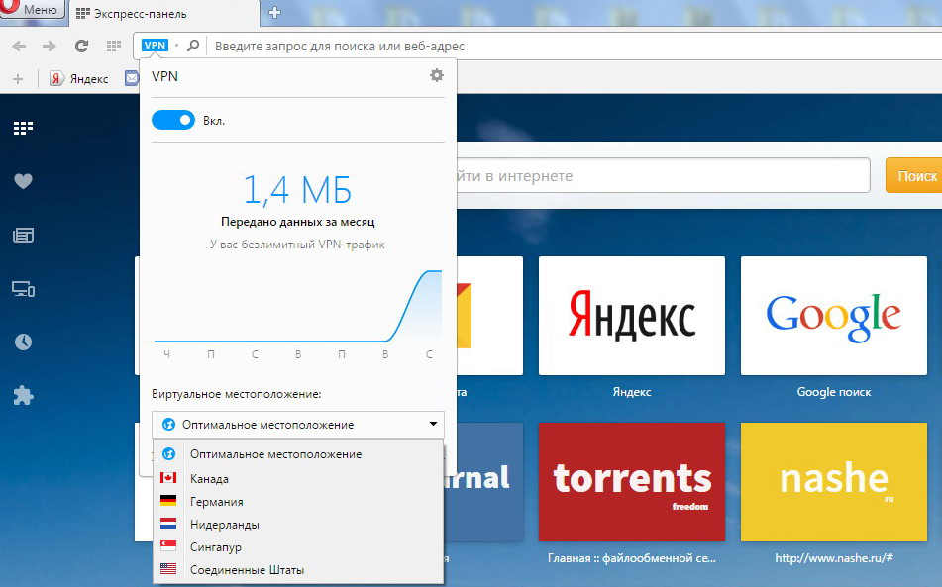Screen dimensions: 942x587
Task: Open the Яндекс bookmark
Action: pos(79,78)
